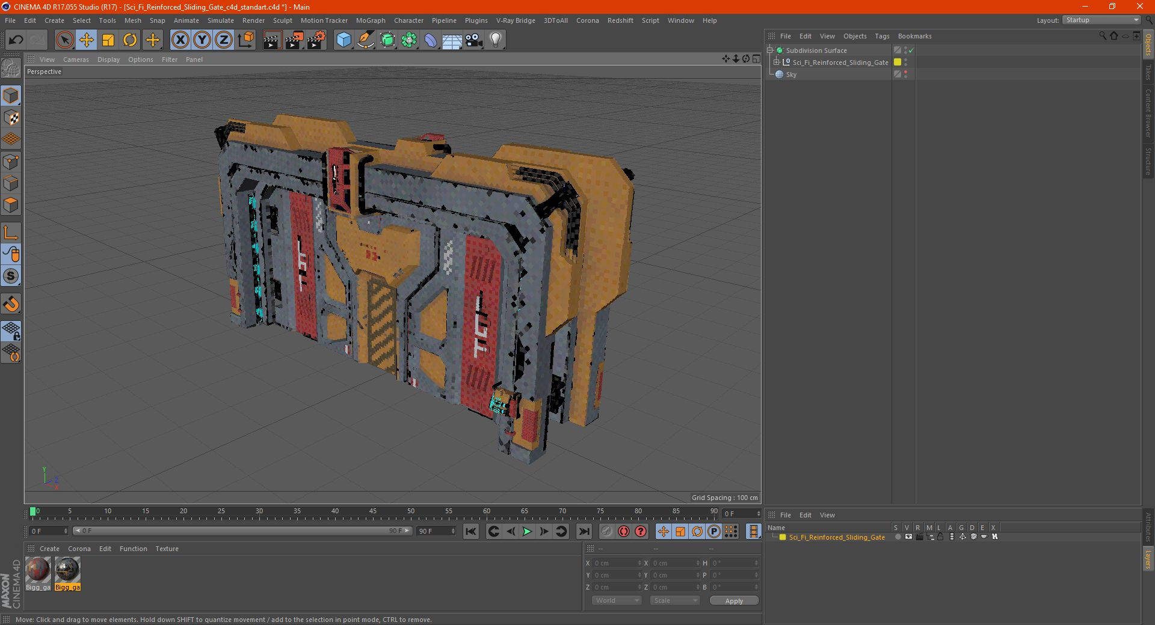Go to end of animation

pyautogui.click(x=584, y=531)
